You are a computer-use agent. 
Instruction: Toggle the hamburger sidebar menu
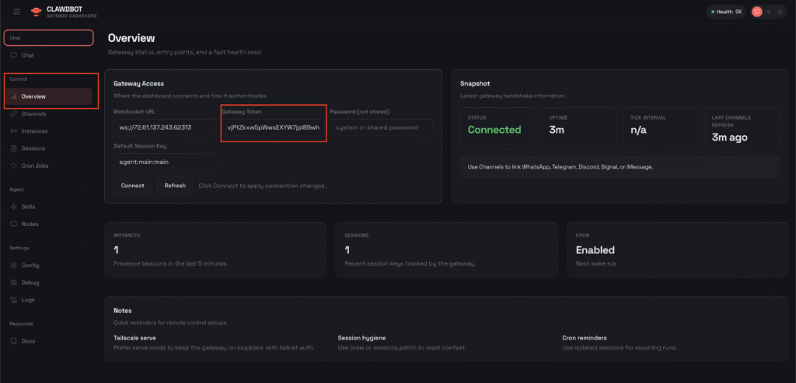pos(17,12)
